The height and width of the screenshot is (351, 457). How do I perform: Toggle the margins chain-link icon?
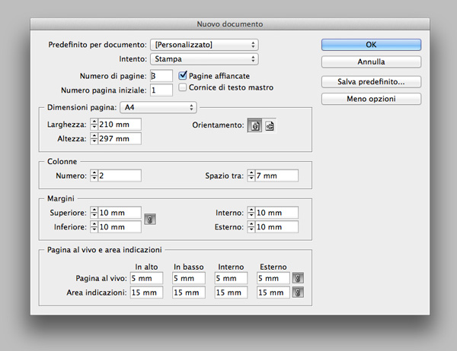[150, 220]
